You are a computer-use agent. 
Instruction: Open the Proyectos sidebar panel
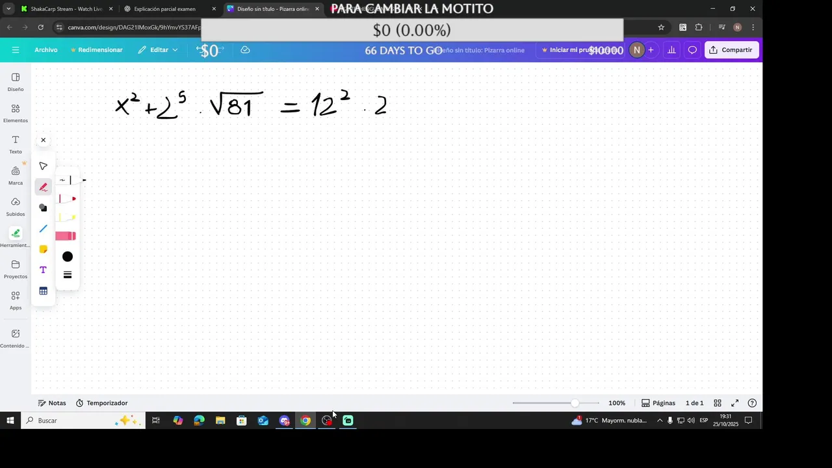click(16, 269)
